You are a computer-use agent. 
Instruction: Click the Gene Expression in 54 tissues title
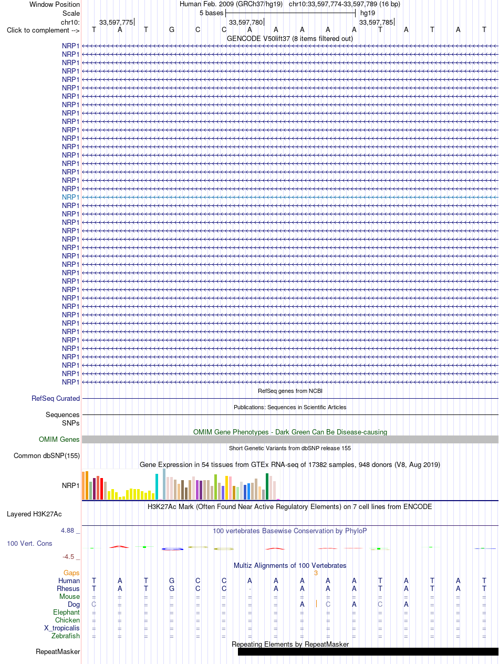pos(290,465)
